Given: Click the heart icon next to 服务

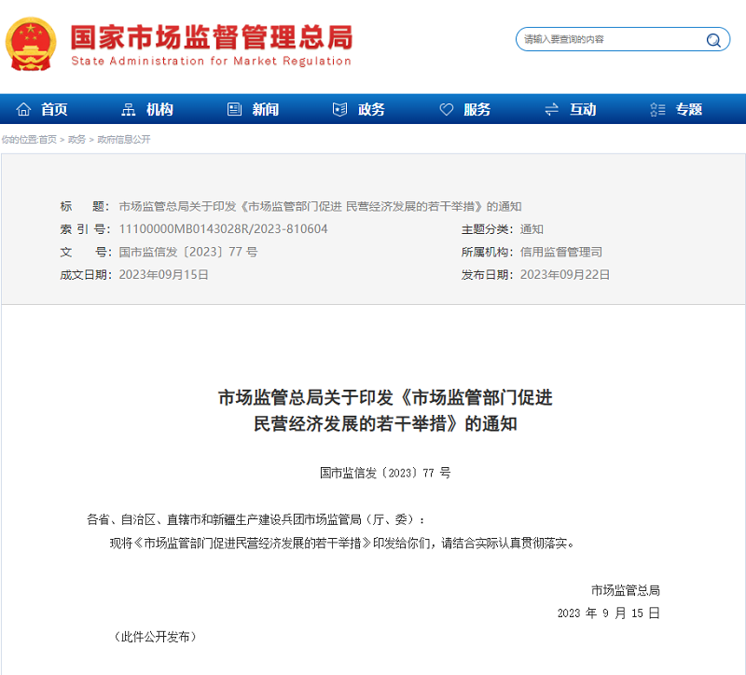Looking at the screenshot, I should click(445, 108).
